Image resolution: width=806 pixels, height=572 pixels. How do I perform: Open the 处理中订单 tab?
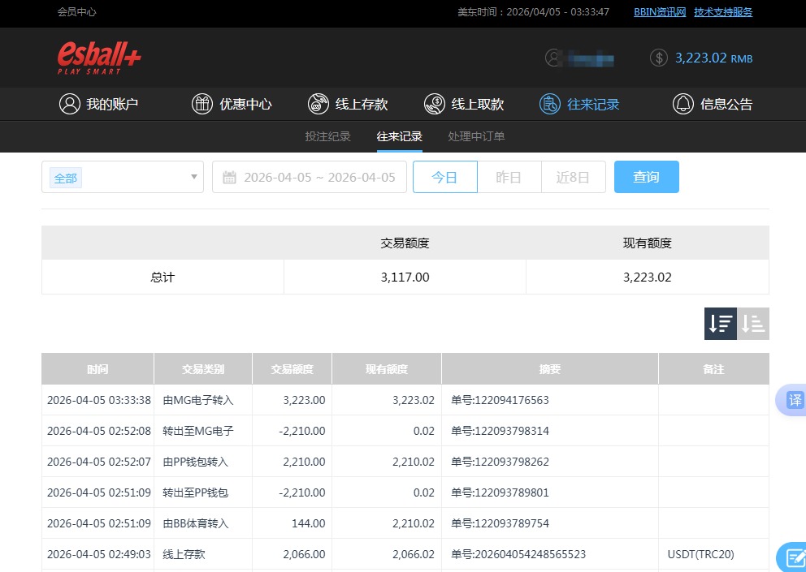(476, 136)
